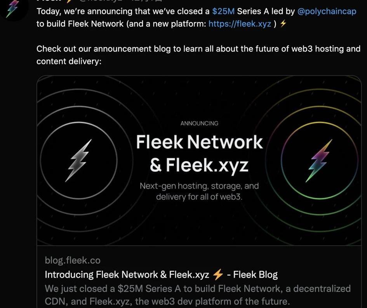Click lightning emoji after fleek.xyz link

point(283,24)
